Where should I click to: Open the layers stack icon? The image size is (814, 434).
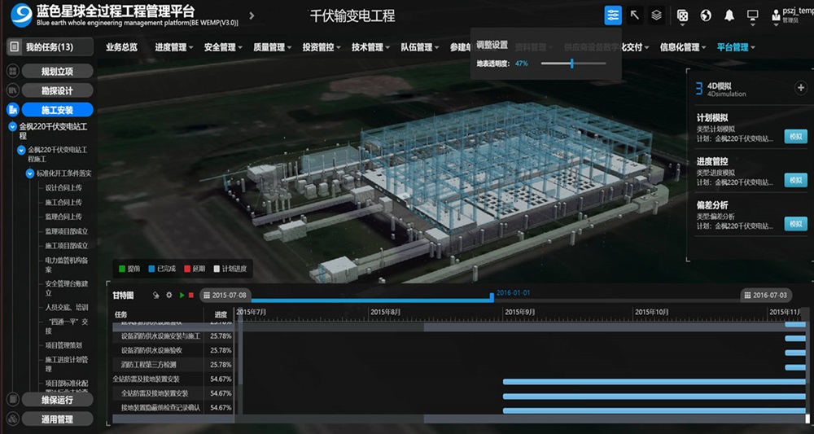[x=657, y=15]
